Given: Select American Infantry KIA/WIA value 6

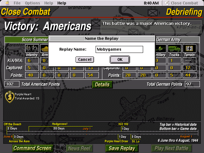Looking at the screenshot, I should click(x=32, y=61).
